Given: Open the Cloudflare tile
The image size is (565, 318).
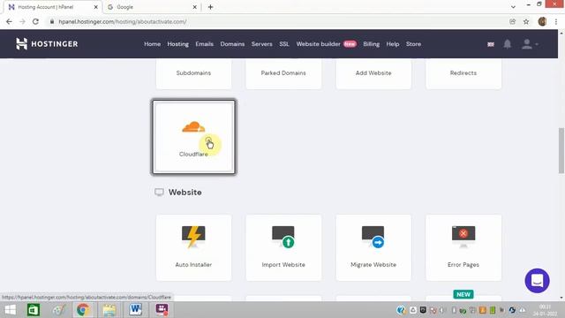Looking at the screenshot, I should coord(193,137).
